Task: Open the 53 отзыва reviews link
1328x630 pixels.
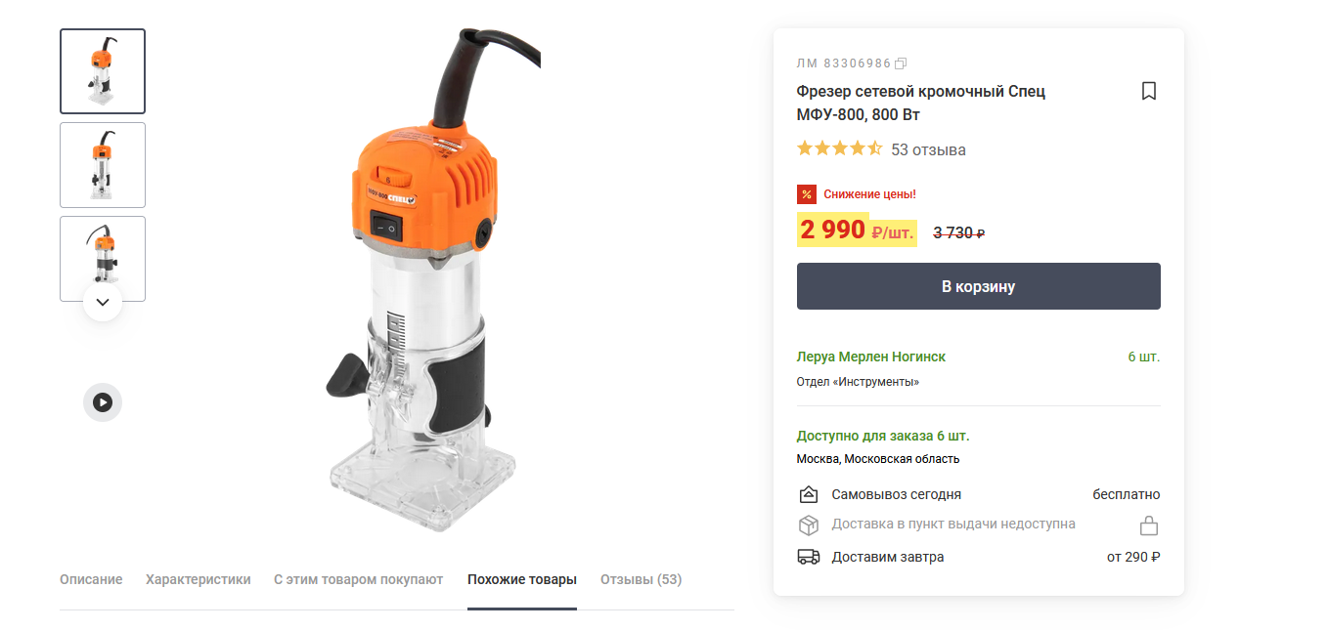Action: (928, 149)
